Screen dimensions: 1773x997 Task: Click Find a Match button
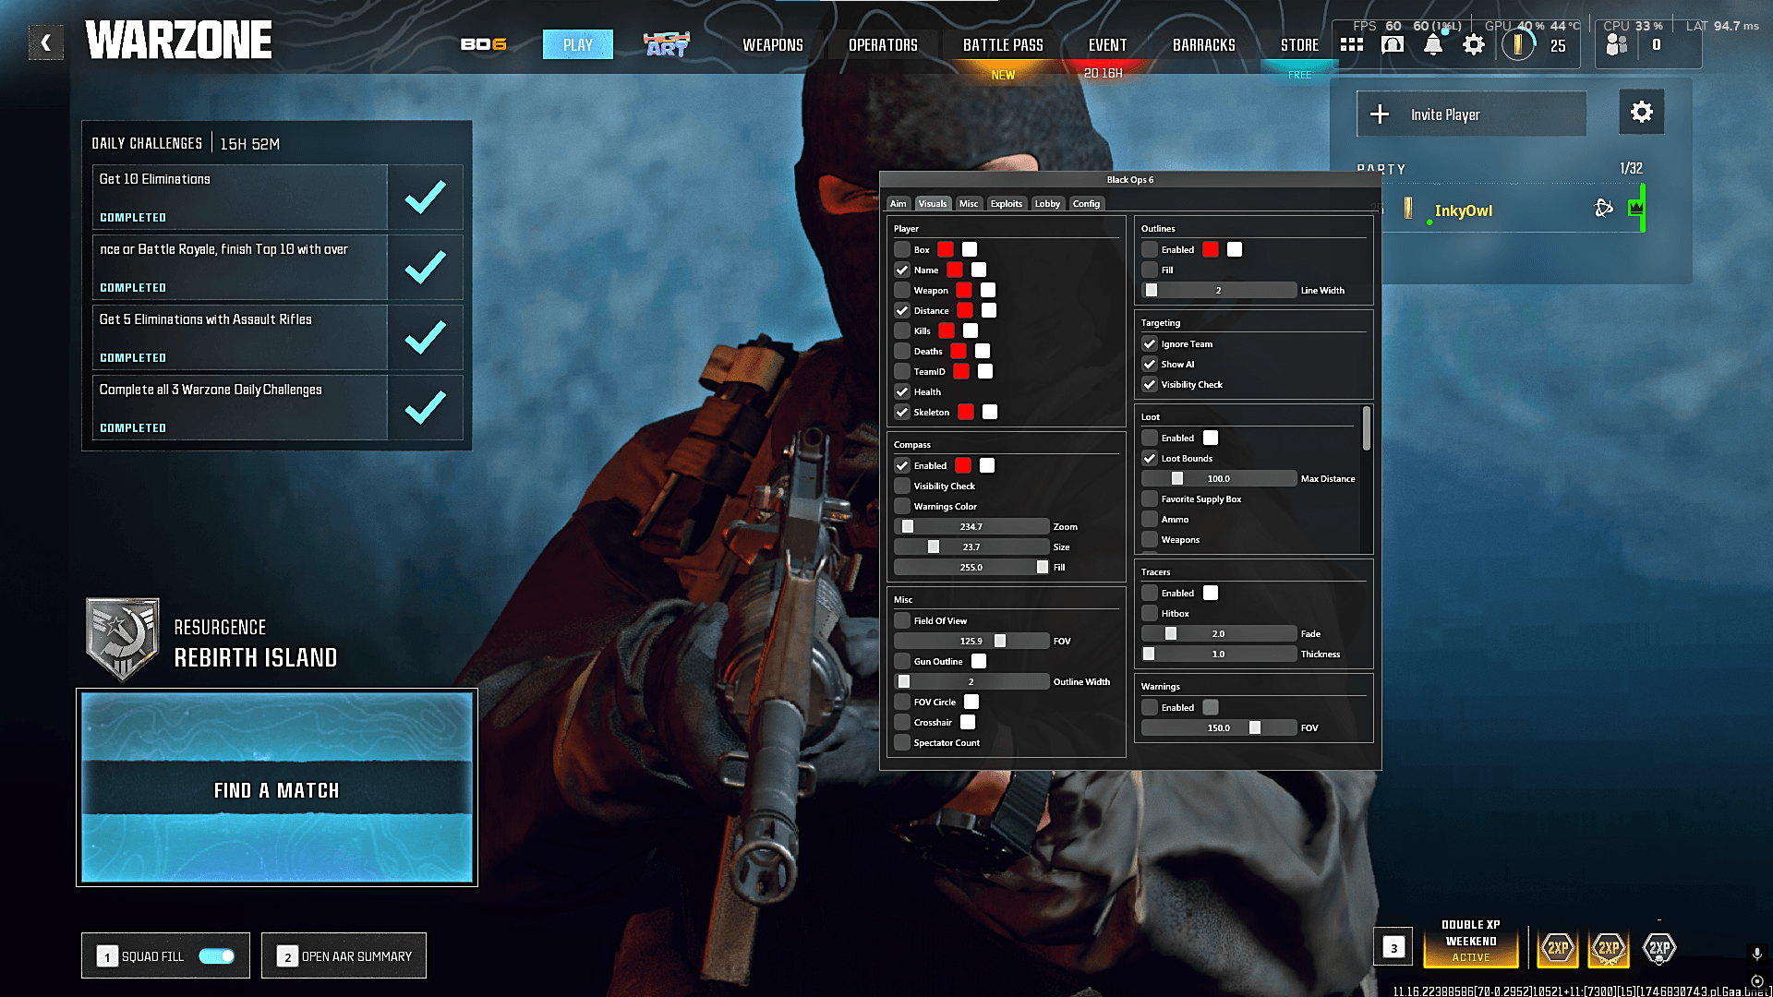click(x=277, y=788)
